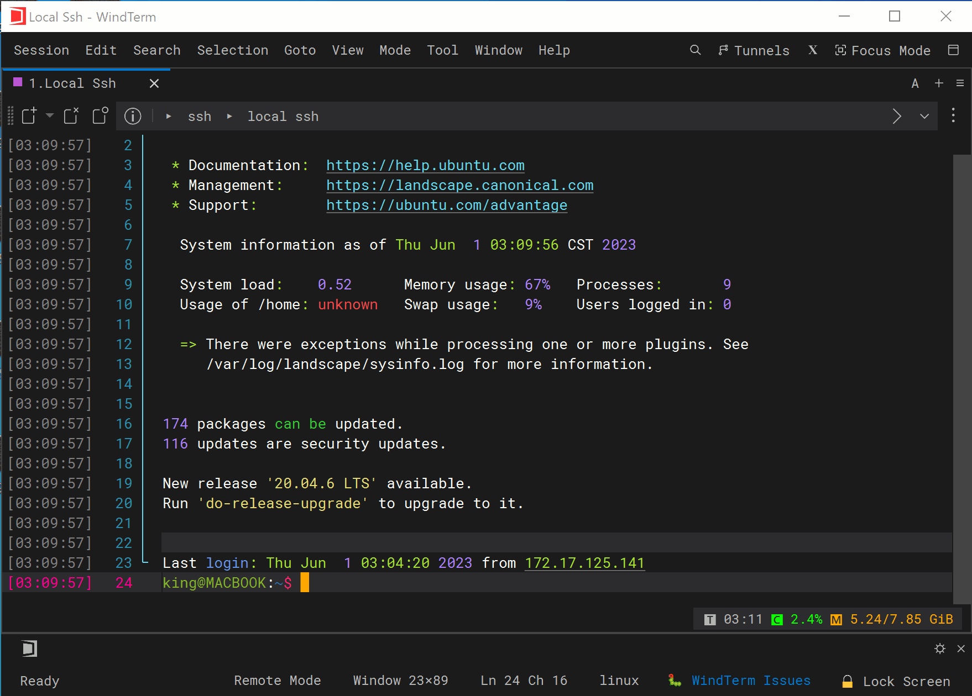Click the WindTerm logo in the title bar
Image resolution: width=972 pixels, height=696 pixels.
pos(17,17)
